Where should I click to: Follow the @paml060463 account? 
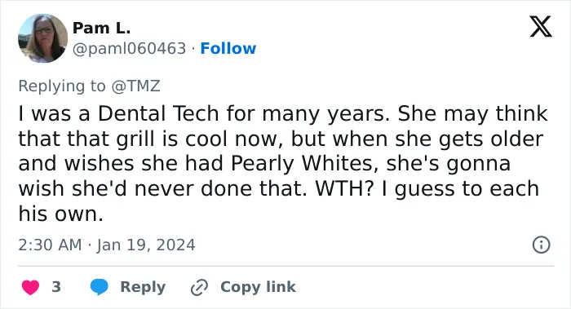coord(228,48)
